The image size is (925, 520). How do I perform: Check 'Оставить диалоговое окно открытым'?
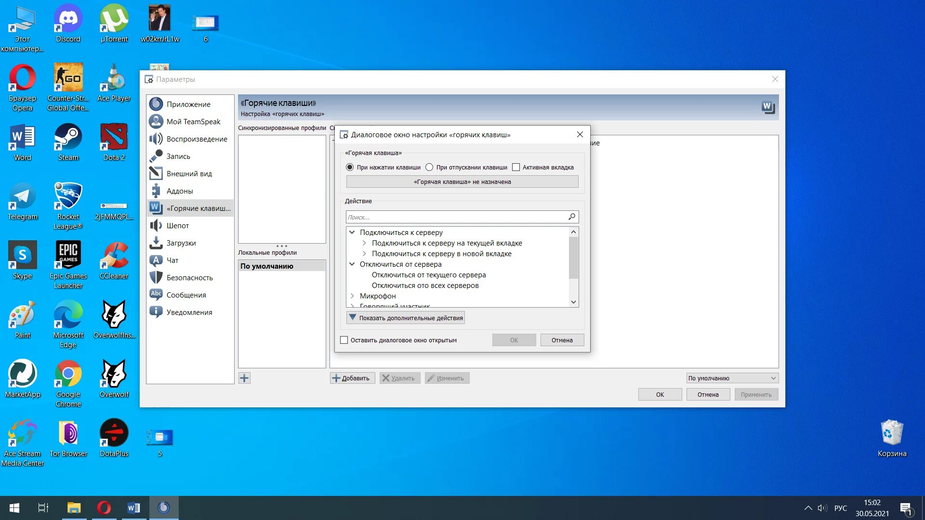344,340
